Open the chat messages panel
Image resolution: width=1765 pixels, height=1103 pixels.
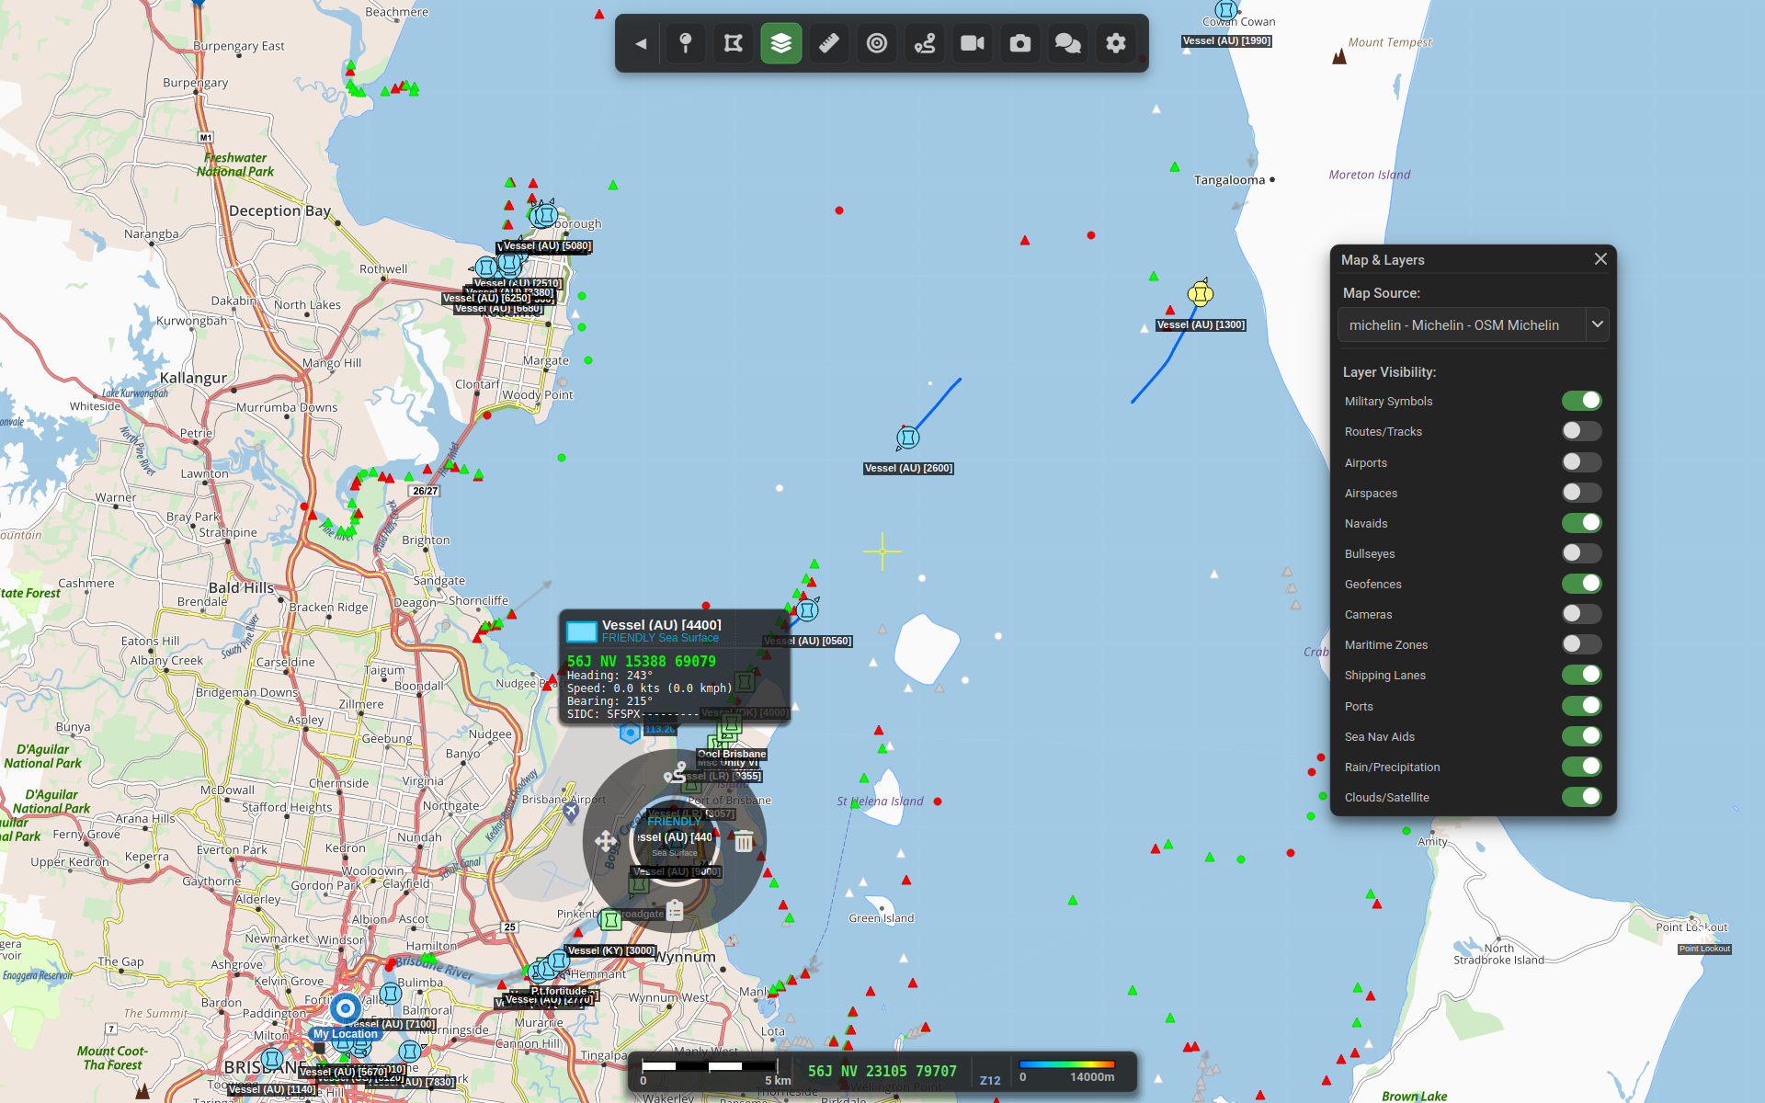tap(1068, 43)
